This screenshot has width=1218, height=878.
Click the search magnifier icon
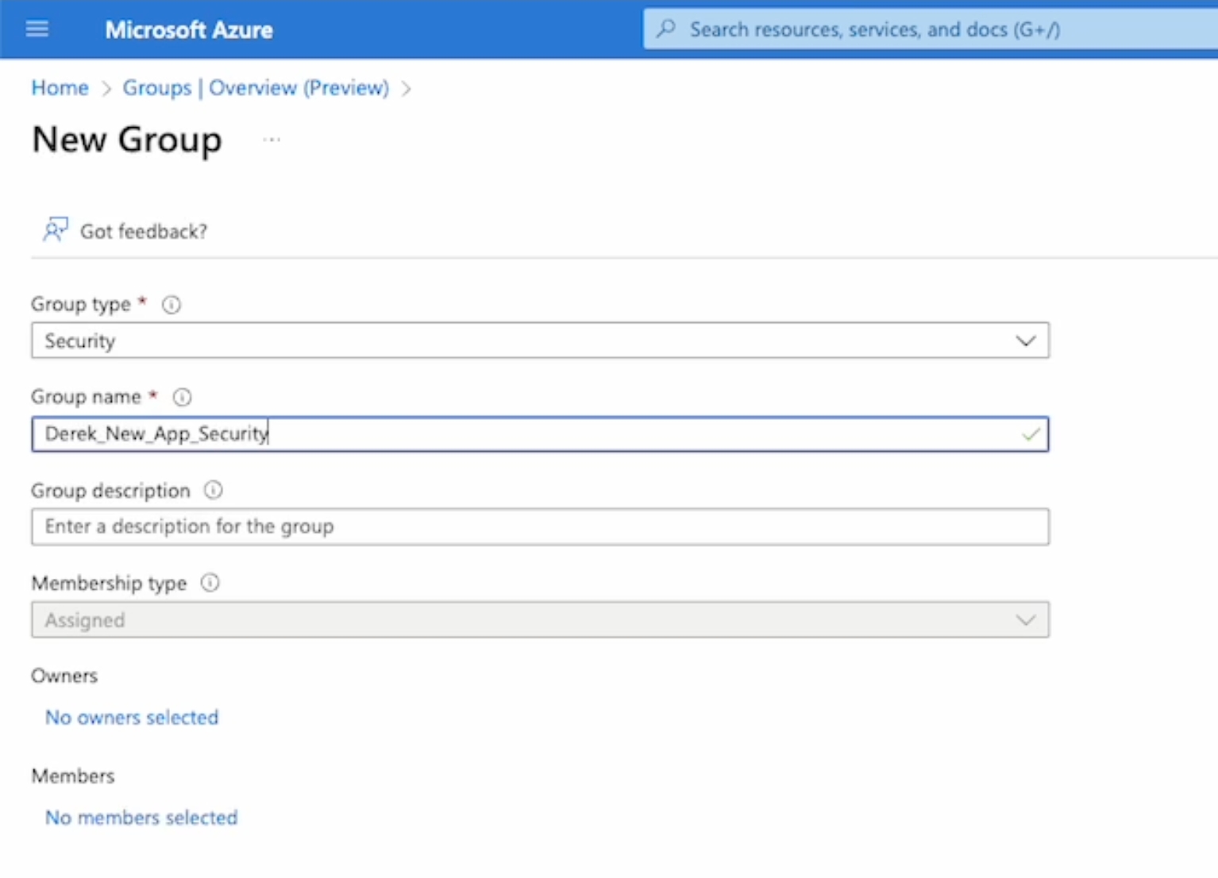pos(666,29)
